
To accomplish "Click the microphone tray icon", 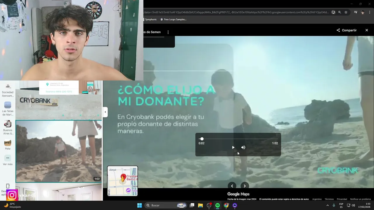I will (334, 205).
